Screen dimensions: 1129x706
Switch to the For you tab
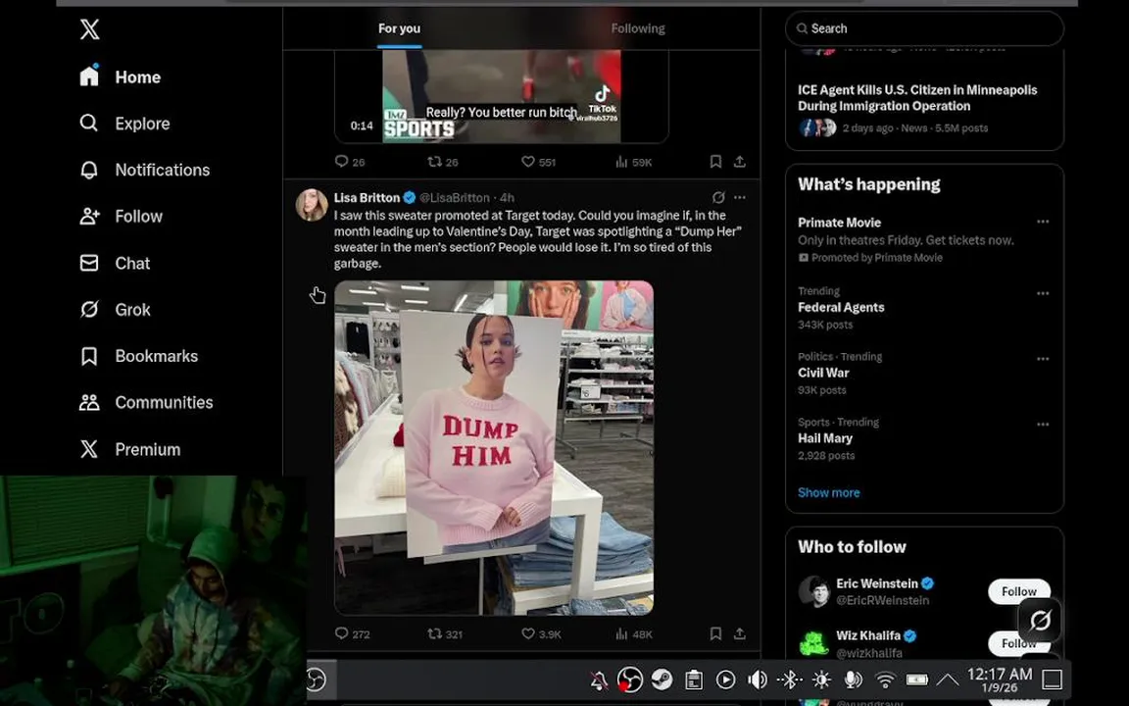tap(399, 28)
